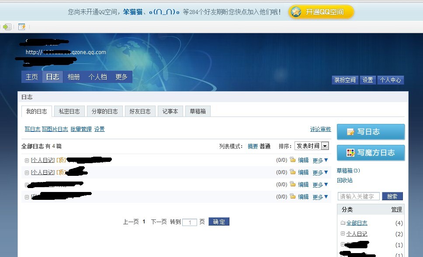Click the 搜索 button
Viewport: 423px width, 257px height.
pyautogui.click(x=392, y=196)
